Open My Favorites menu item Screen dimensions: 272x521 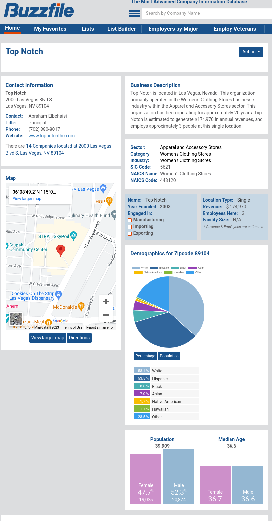50,29
